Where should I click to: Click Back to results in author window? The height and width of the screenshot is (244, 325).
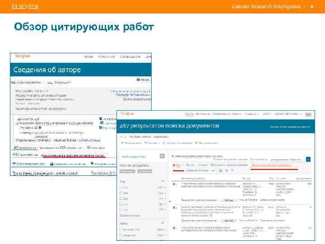coord(26,82)
